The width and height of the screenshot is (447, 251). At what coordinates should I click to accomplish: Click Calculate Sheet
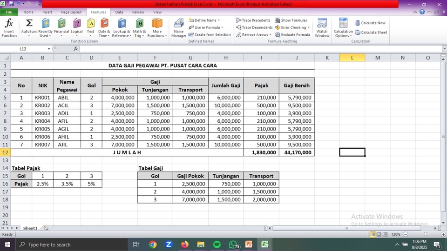(x=371, y=33)
